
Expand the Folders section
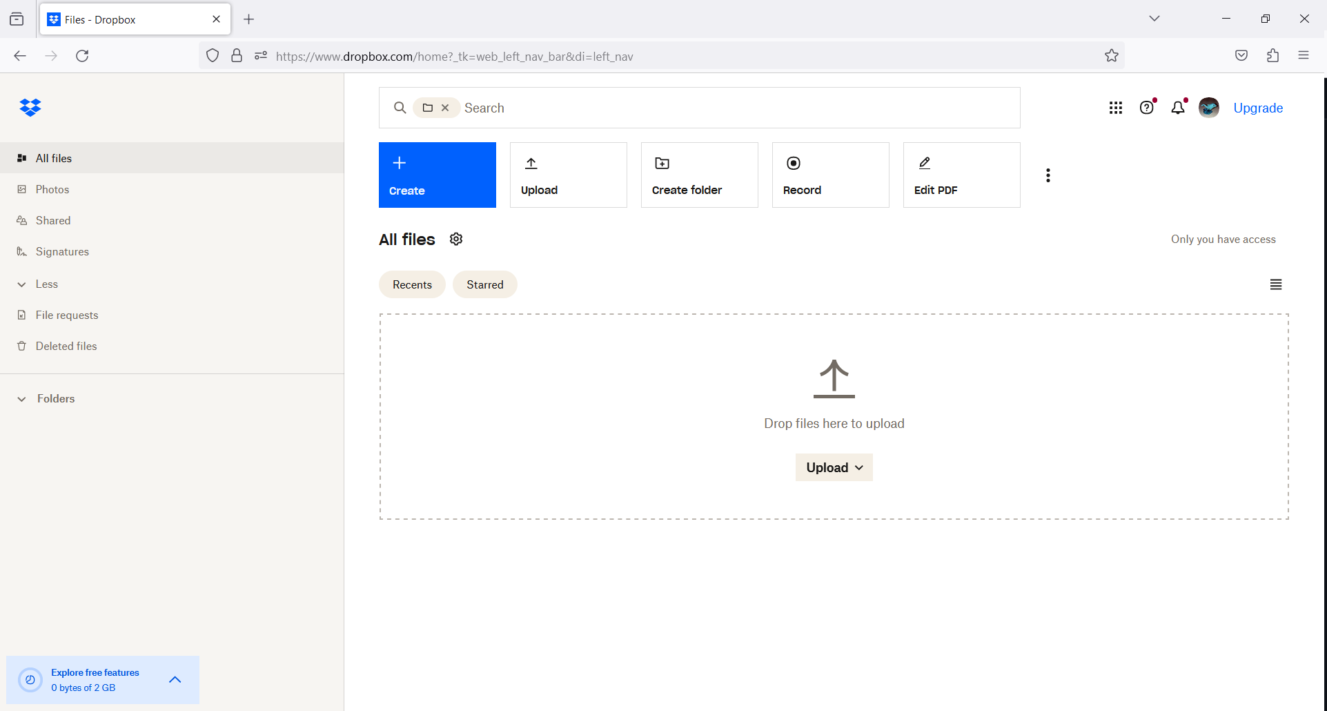pos(21,398)
